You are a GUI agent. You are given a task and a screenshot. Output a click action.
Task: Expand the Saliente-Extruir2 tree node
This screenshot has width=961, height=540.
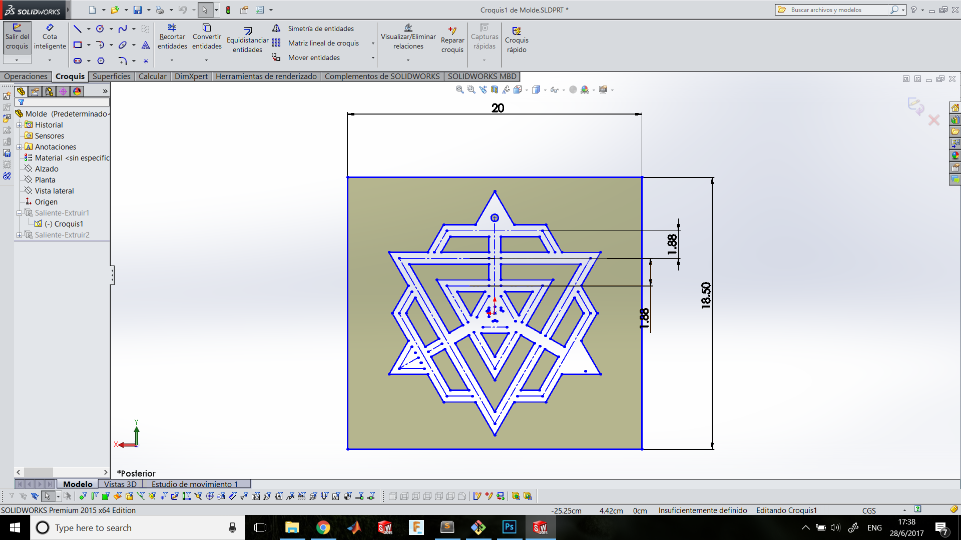pos(19,235)
